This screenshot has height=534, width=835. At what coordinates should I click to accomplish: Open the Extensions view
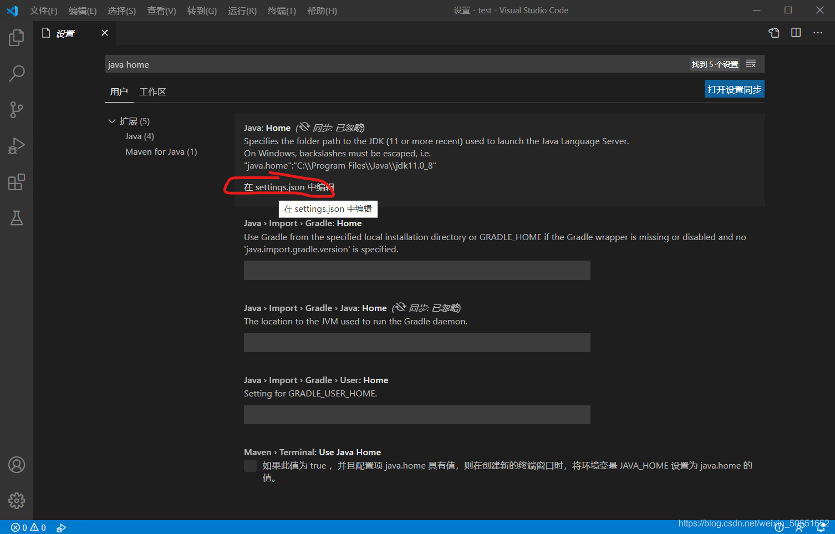click(x=17, y=182)
